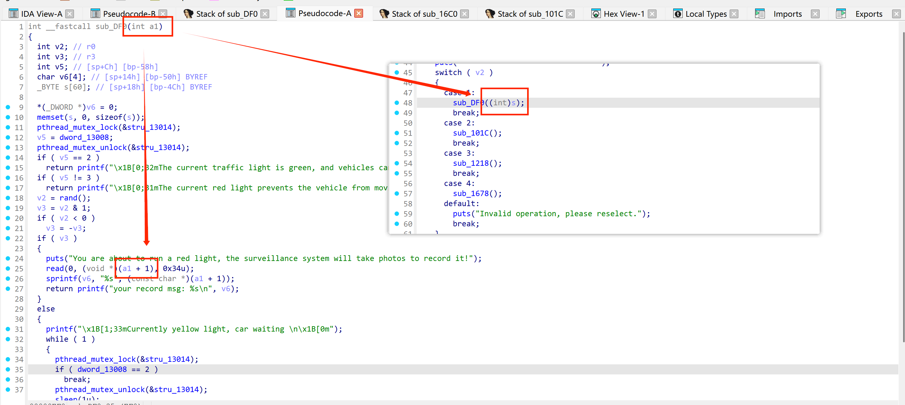The width and height of the screenshot is (905, 405).
Task: Toggle breakpoint dot on popup line 57
Action: coord(397,193)
